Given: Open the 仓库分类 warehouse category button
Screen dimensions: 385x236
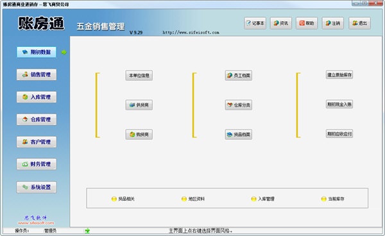Looking at the screenshot, I should (239, 105).
